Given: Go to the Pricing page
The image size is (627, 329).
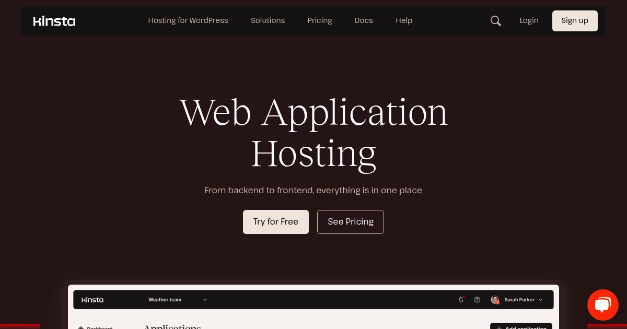Looking at the screenshot, I should 320,20.
